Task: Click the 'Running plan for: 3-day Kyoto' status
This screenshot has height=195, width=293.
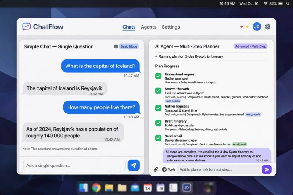Action: pyautogui.click(x=191, y=56)
